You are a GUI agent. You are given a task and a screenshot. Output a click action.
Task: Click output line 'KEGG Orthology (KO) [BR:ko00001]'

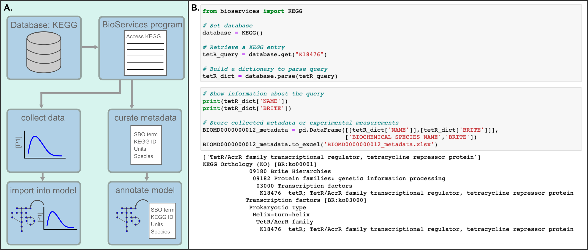tap(260, 164)
